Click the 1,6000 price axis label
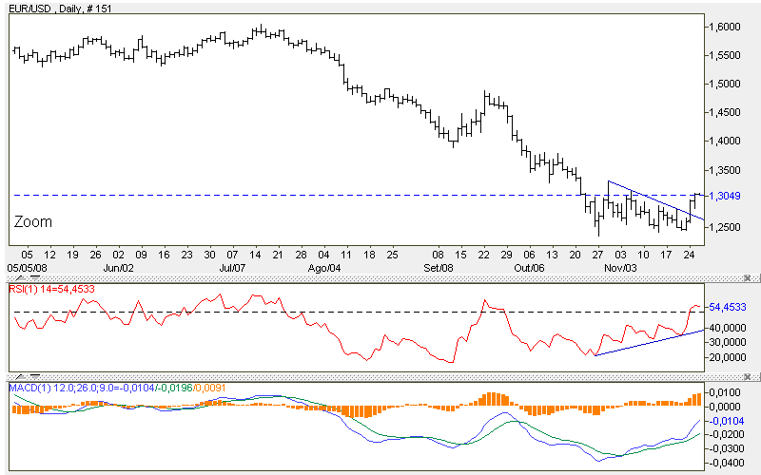Viewport: 761px width, 475px height. 725,27
